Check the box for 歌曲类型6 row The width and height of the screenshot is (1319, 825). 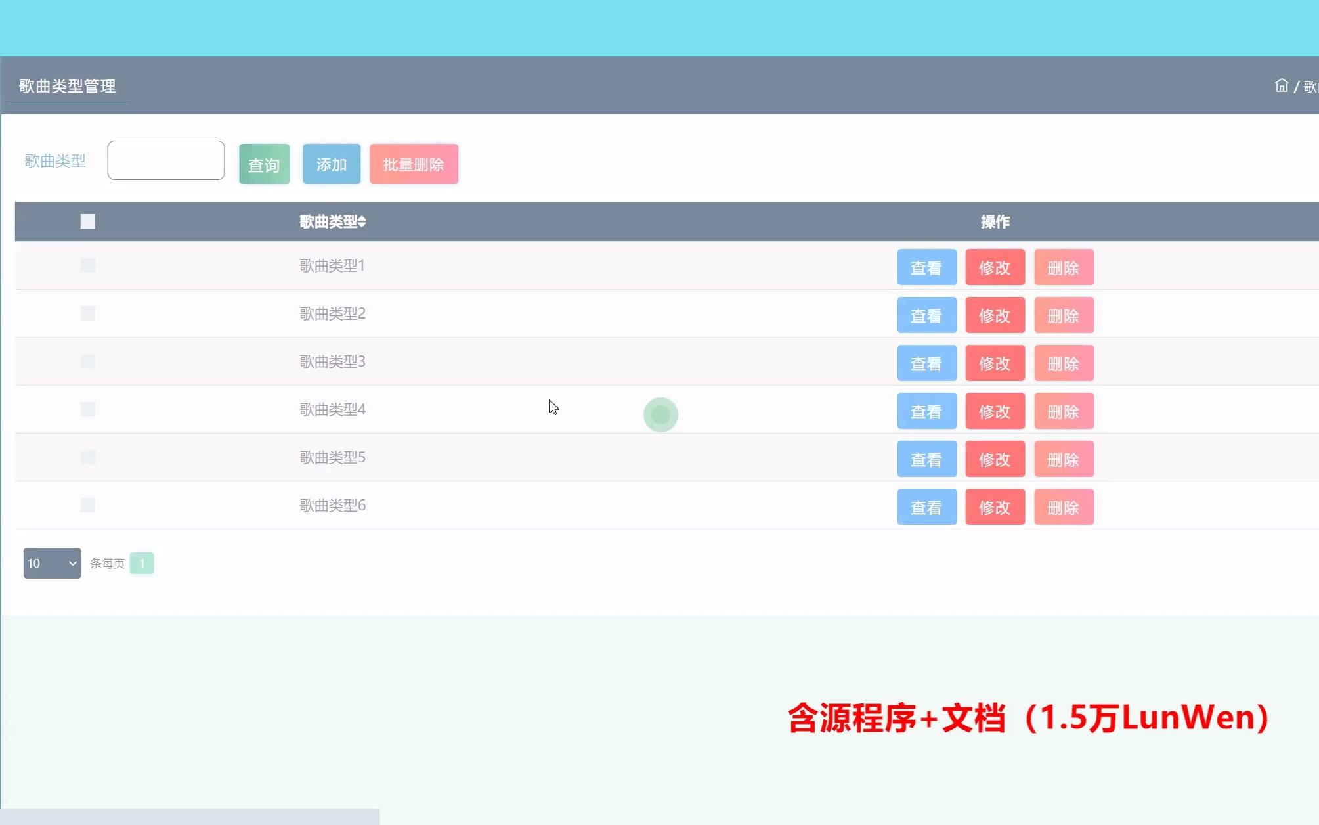pos(87,505)
